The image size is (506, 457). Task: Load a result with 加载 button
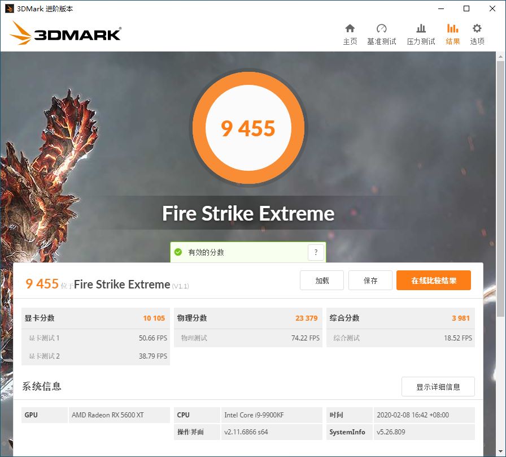pos(321,280)
